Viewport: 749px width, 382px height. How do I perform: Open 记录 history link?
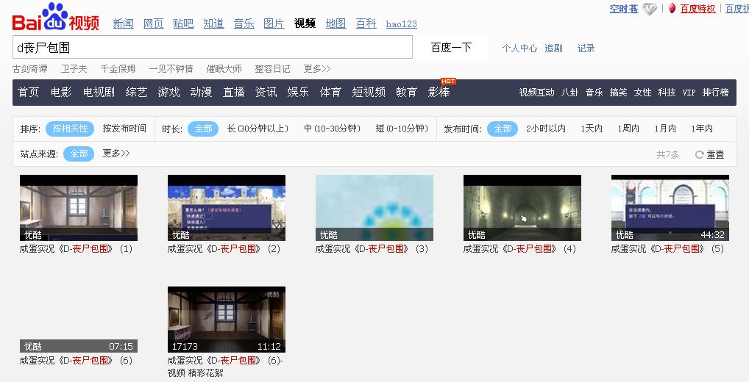click(586, 48)
